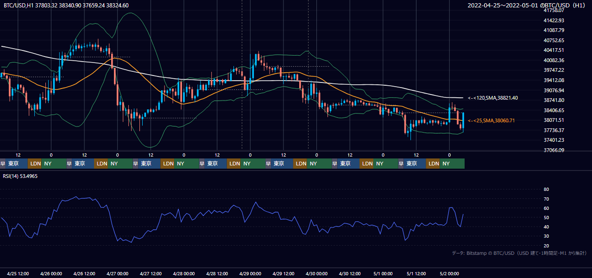Select the 120 SMA 38821.40 label
The image size is (592, 278).
click(x=493, y=98)
